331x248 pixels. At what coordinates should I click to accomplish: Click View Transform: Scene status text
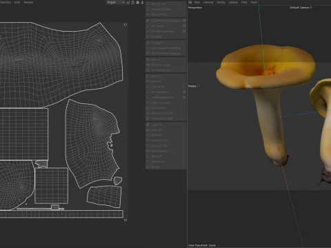coord(202,245)
